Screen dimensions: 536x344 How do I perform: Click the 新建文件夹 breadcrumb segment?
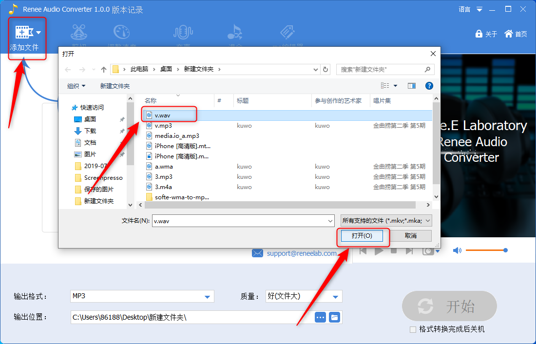(x=199, y=69)
